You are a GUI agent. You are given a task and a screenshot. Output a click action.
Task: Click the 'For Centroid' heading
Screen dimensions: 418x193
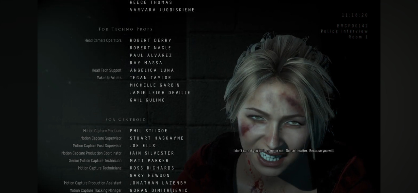[x=126, y=120]
